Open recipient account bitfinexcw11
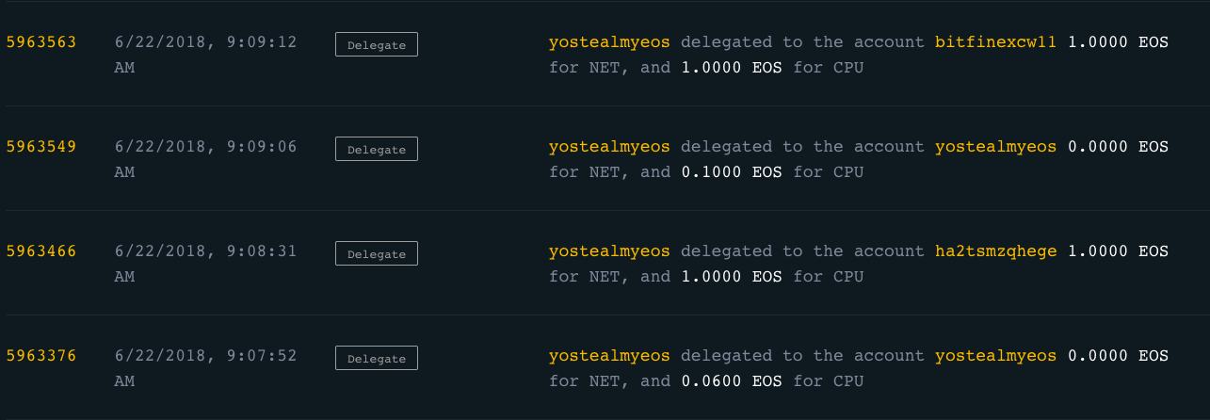This screenshot has width=1210, height=420. pyautogui.click(x=995, y=42)
